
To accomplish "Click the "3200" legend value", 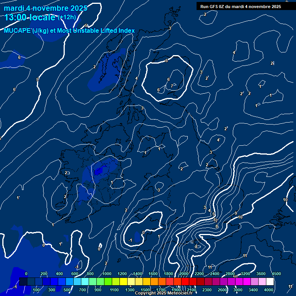I will pos(246,274).
